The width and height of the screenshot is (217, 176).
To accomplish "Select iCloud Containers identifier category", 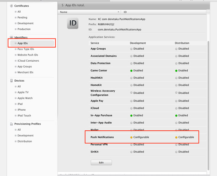I will coord(28,61).
